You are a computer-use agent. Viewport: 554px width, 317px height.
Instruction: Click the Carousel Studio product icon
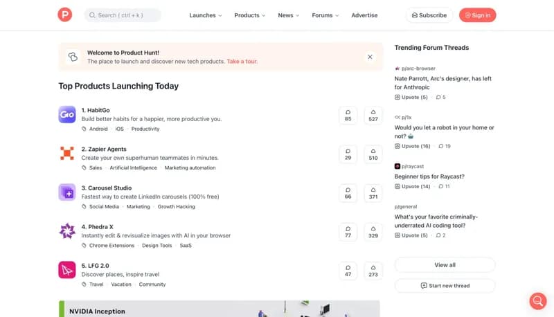(x=66, y=192)
